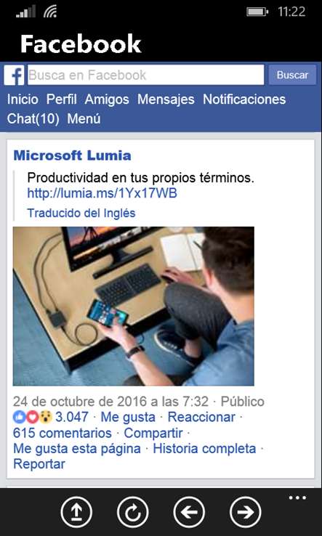322x536 pixels.
Task: Go back with the left arrow icon
Action: click(x=189, y=512)
